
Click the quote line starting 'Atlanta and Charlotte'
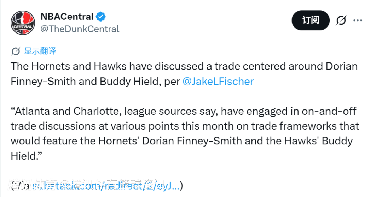click(184, 111)
